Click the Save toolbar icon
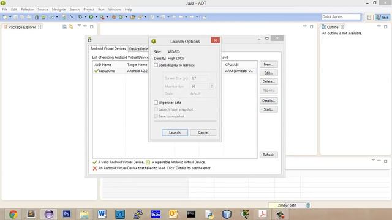The height and width of the screenshot is (220, 392). 15,17
